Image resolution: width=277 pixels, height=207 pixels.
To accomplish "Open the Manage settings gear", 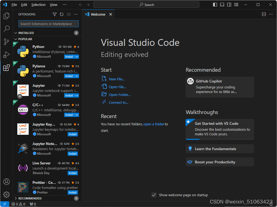I will (6, 194).
